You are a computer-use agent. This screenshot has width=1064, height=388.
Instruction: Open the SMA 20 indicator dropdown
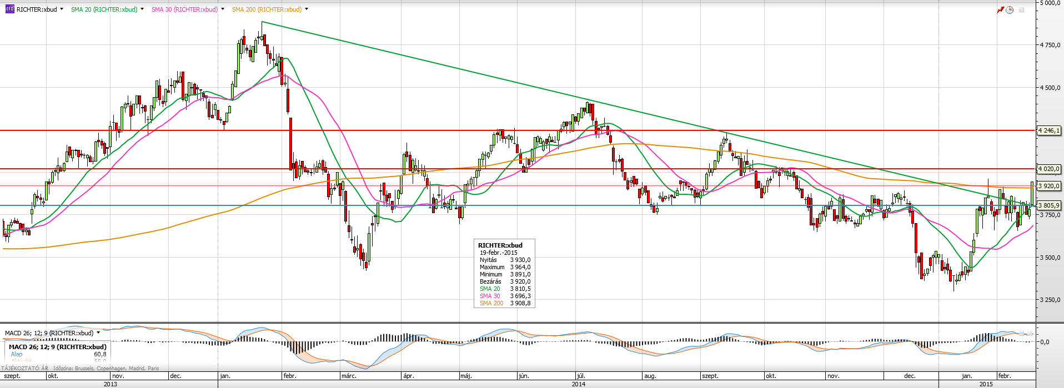[142, 9]
